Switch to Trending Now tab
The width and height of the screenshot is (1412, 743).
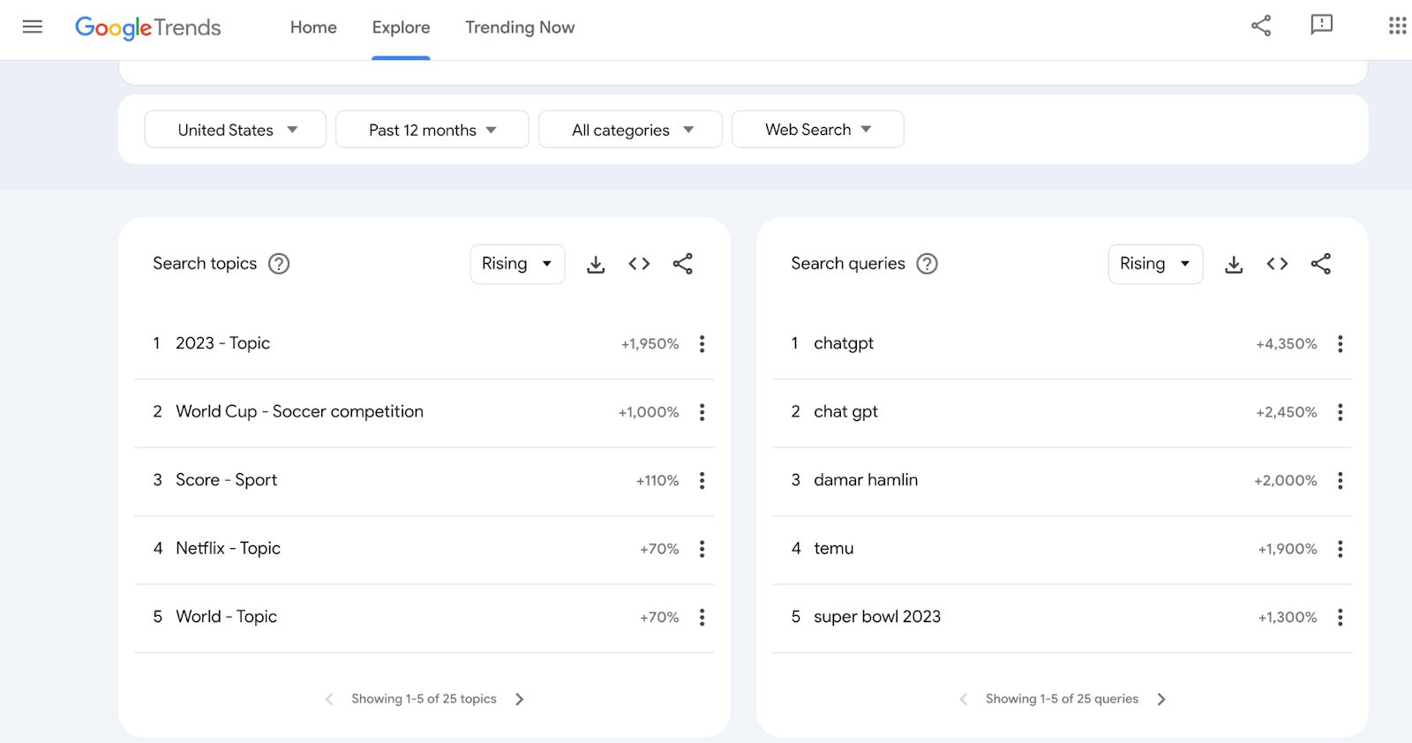(x=520, y=27)
